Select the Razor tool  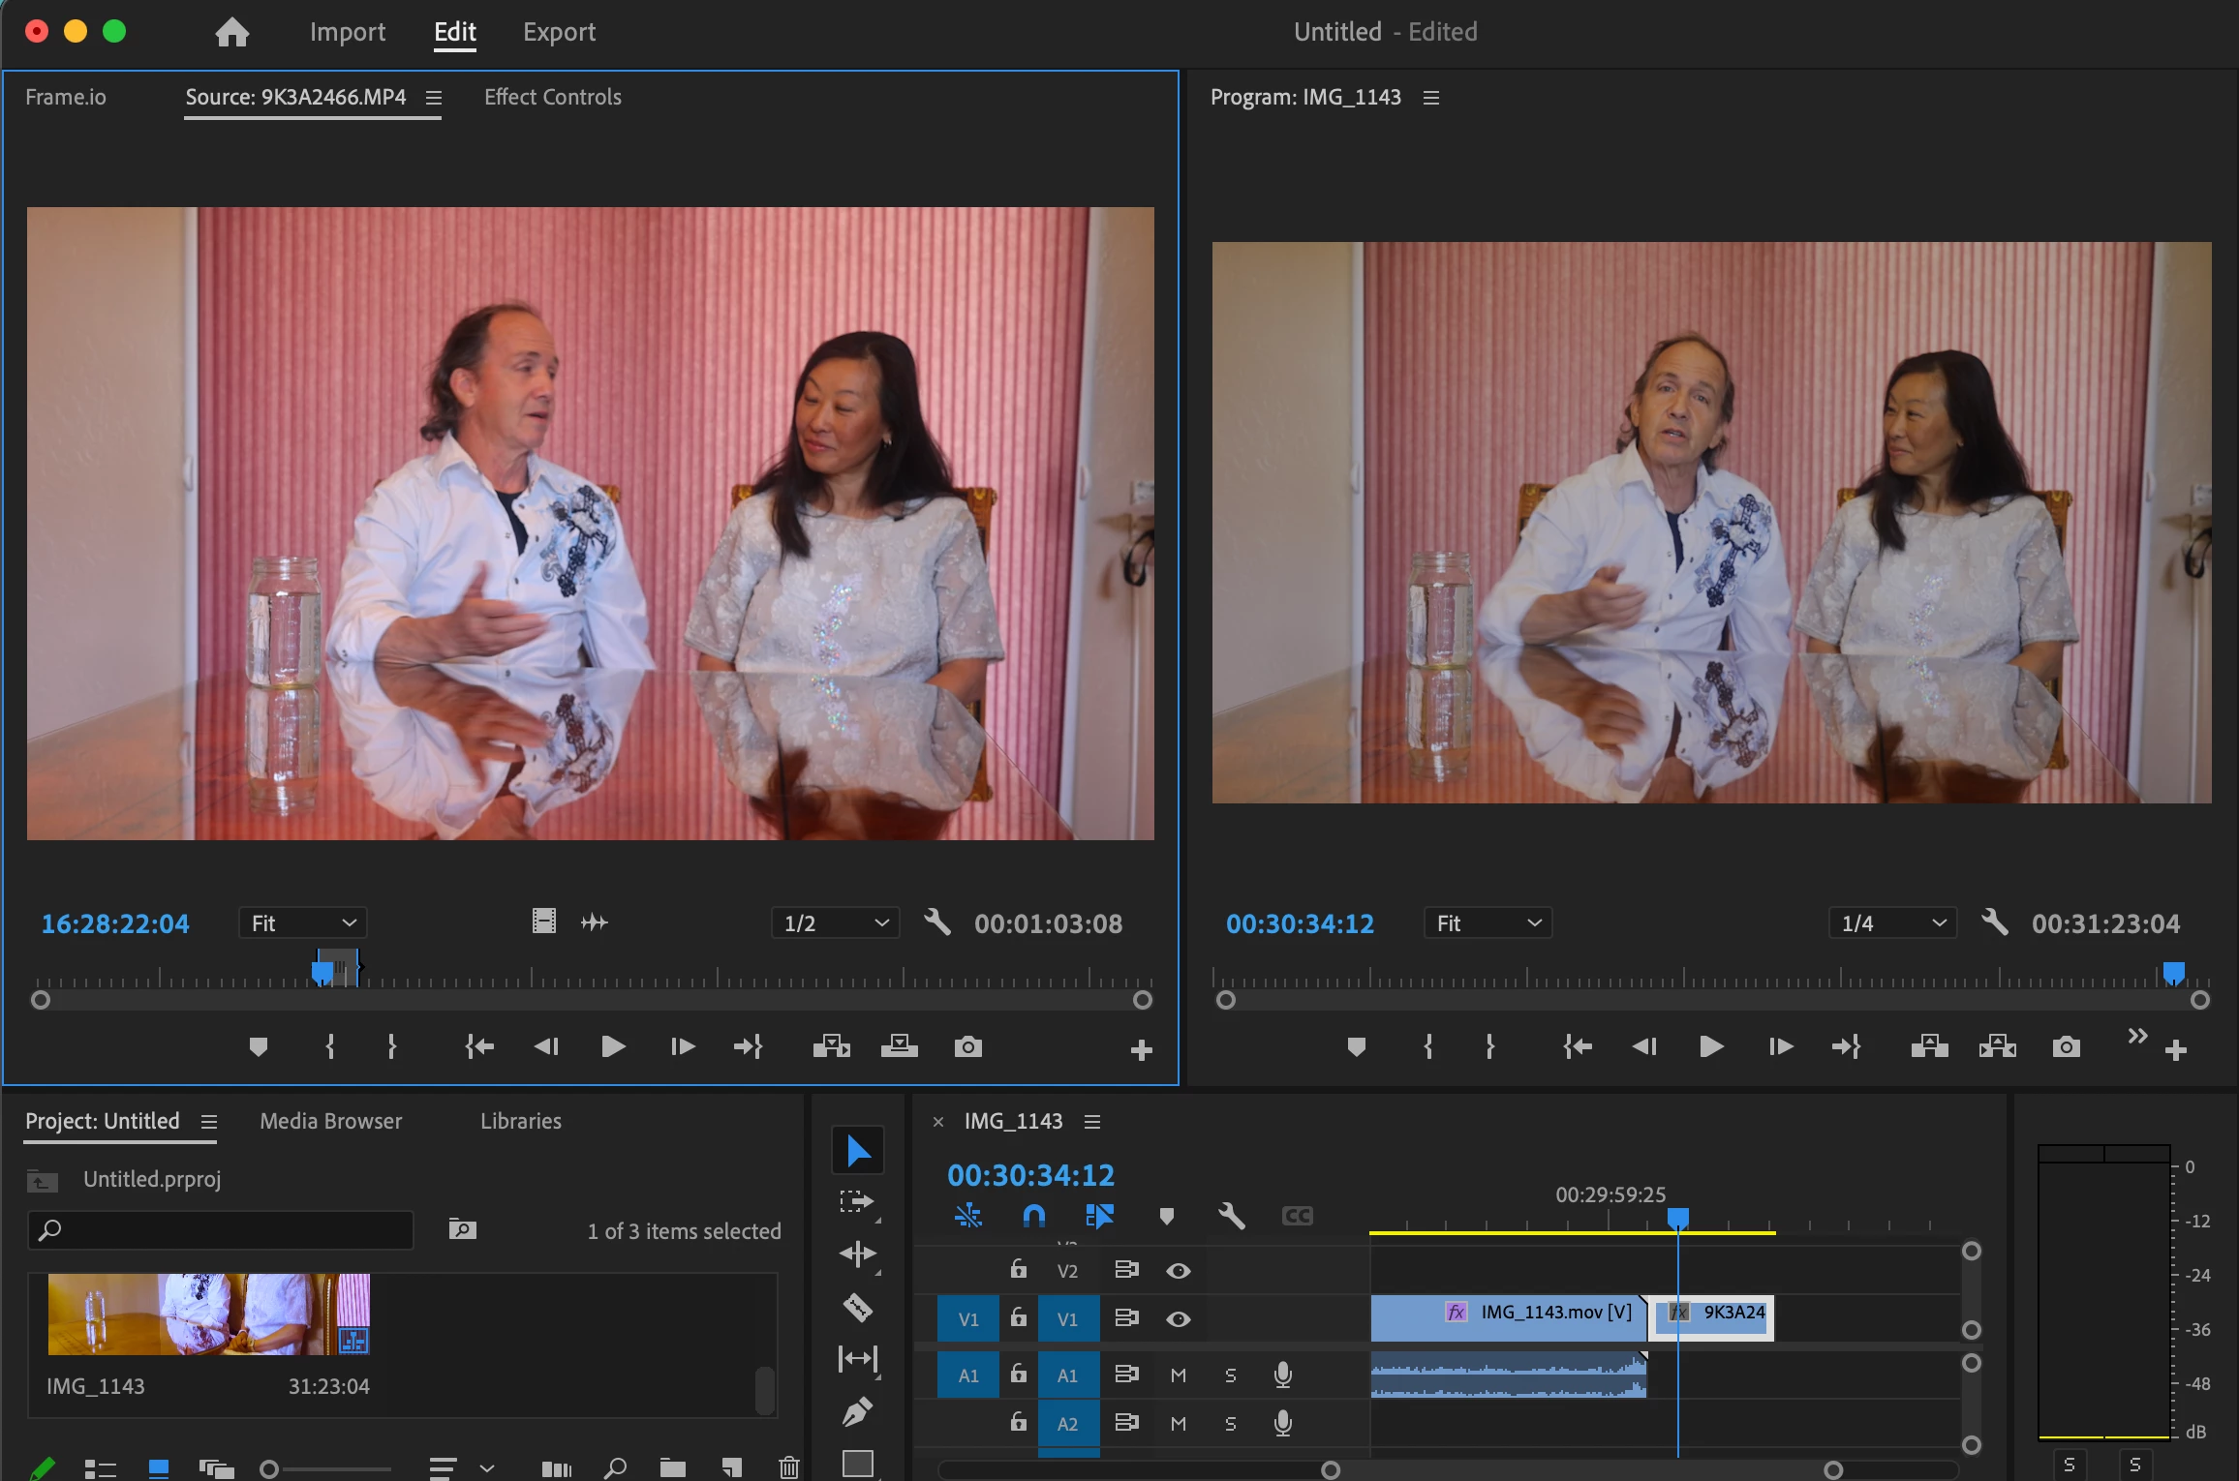(x=857, y=1308)
